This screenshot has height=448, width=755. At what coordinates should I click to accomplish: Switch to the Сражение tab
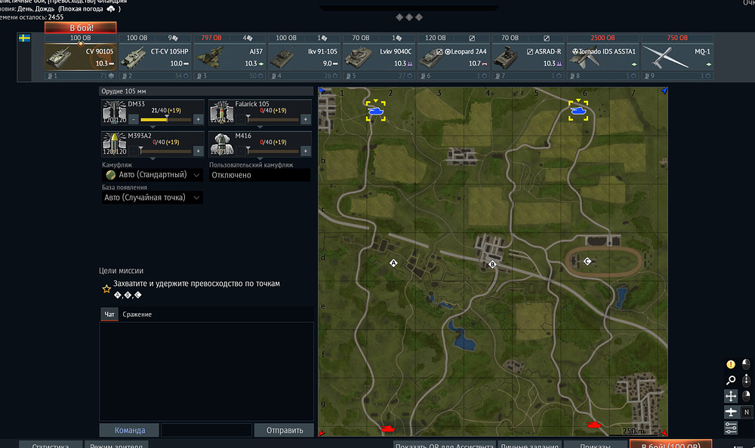click(137, 315)
